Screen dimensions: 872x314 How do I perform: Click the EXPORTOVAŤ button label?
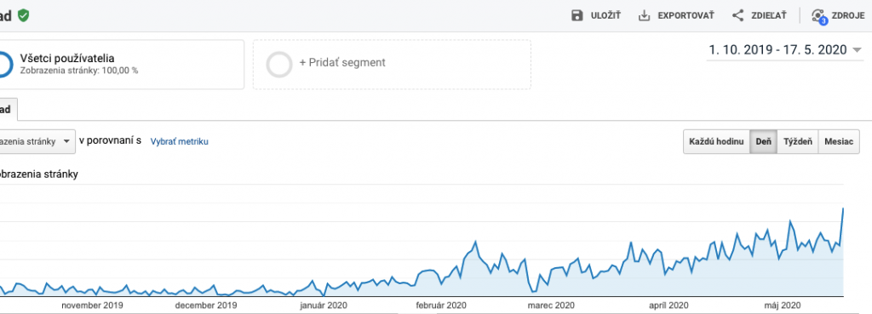pyautogui.click(x=686, y=15)
